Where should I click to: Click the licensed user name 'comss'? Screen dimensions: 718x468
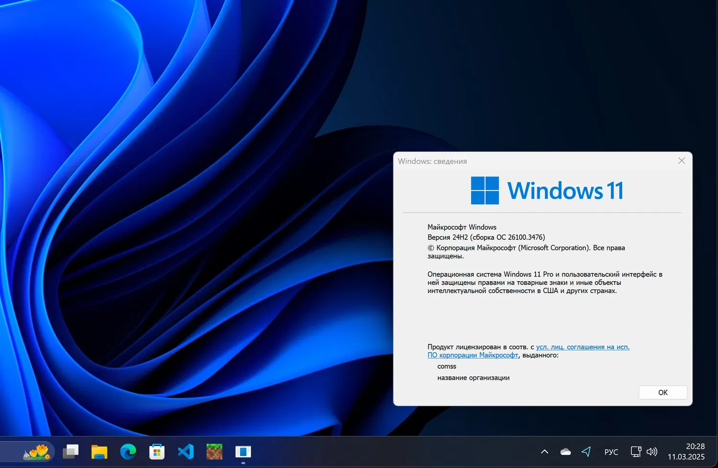coord(447,366)
